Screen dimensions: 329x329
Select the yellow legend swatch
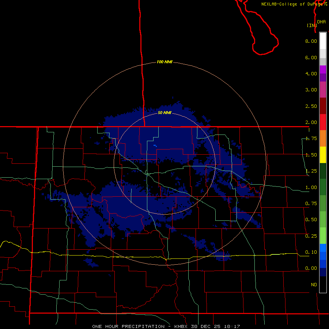coord(323,155)
